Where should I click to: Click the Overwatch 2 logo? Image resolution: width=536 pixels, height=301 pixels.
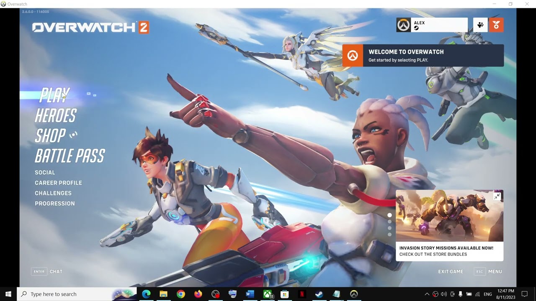tap(90, 28)
